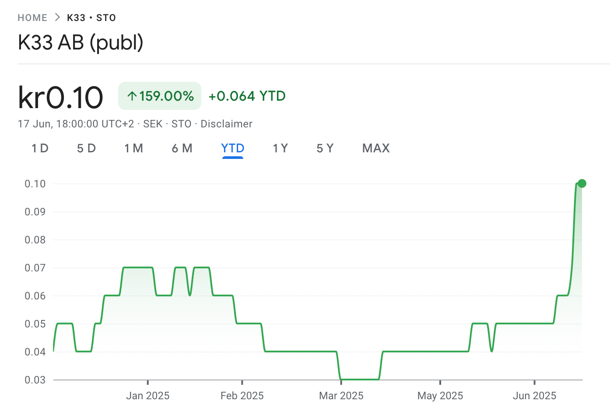
Task: Show the 5 Y chart range
Action: [x=325, y=148]
